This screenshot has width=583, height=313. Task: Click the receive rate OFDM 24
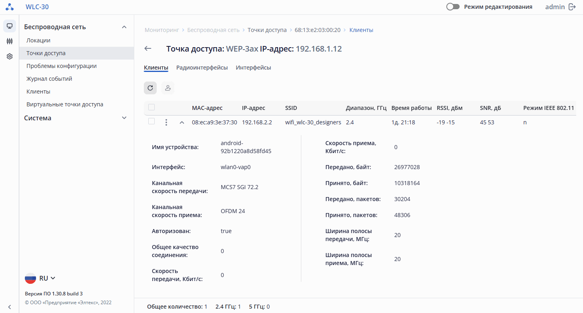[233, 211]
